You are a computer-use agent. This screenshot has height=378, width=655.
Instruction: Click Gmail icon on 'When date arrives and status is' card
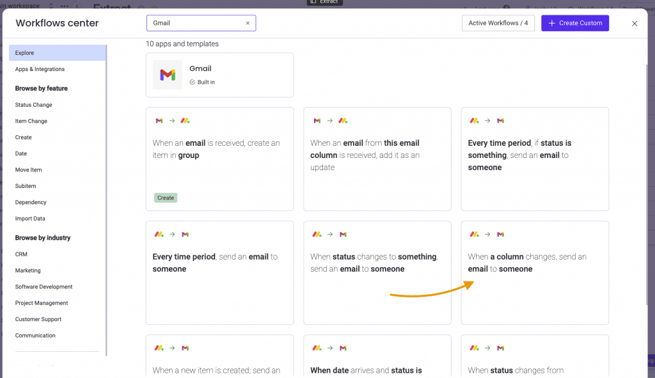coord(343,348)
